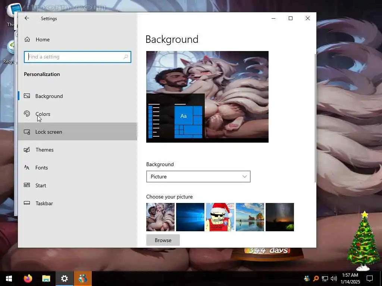Go to the Fonts section

coord(78,168)
